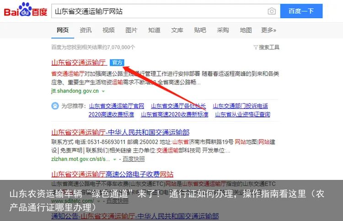Open 百度快照 for zizhan.mot.gov.cn result
Screen dimensions: 343x221
pos(134,159)
